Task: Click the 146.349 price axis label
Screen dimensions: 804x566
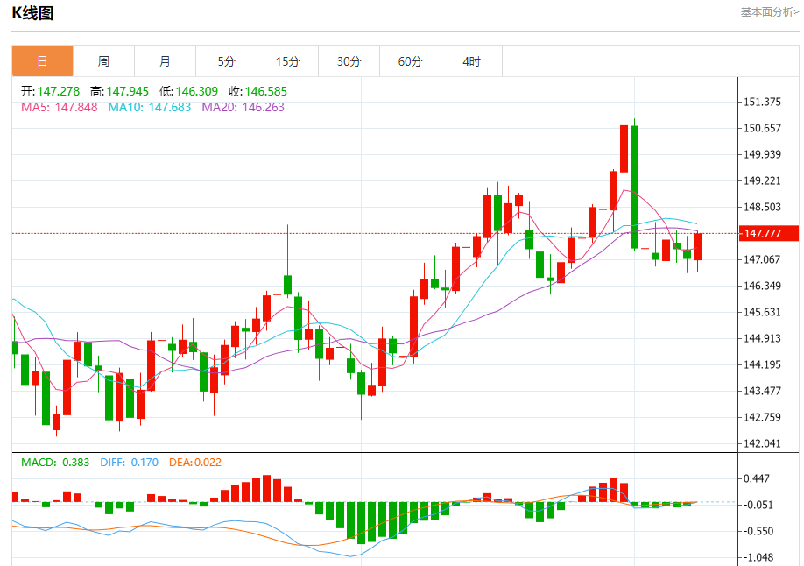Action: click(763, 286)
